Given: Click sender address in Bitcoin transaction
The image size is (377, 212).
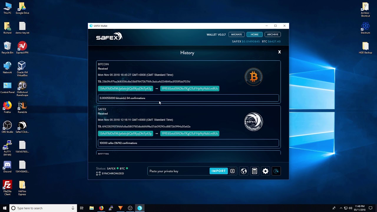Looking at the screenshot, I should tap(125, 89).
